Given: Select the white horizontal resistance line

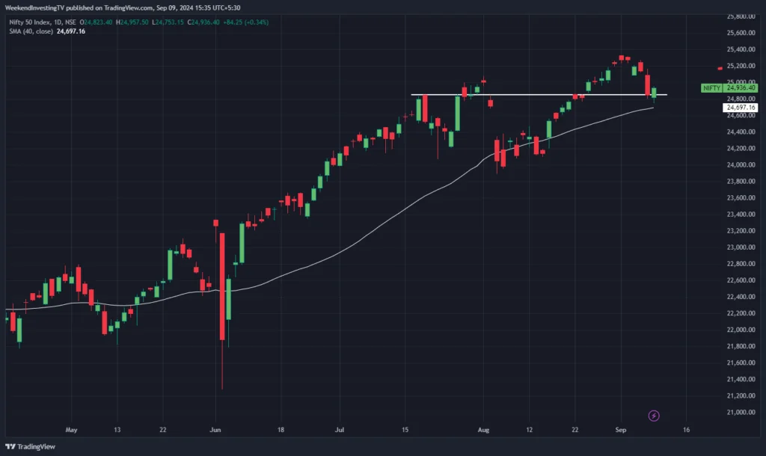Looking at the screenshot, I should click(x=524, y=95).
